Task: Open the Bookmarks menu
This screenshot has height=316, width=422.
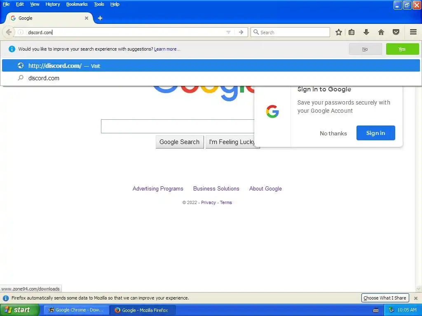Action: click(77, 4)
